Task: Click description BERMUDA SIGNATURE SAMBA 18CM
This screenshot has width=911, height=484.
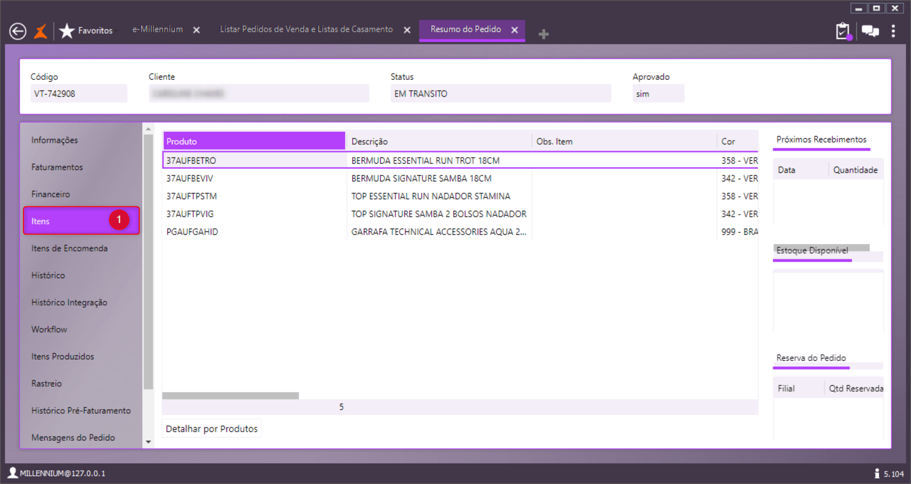Action: (421, 178)
